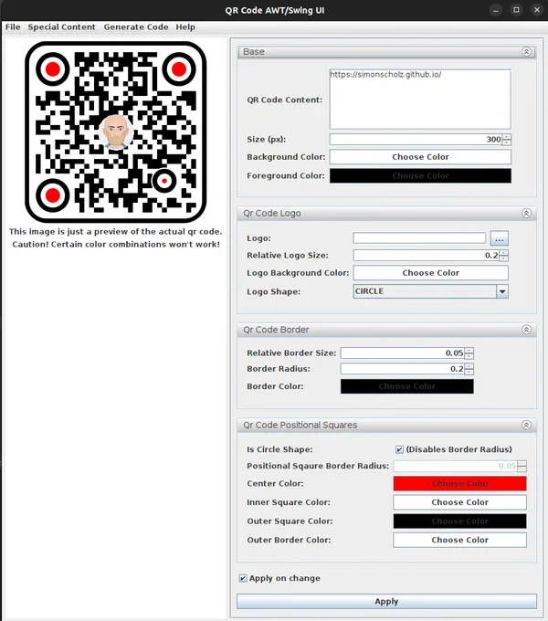Toggle the Apply on change checkbox
Image resolution: width=548 pixels, height=621 pixels.
coord(243,578)
